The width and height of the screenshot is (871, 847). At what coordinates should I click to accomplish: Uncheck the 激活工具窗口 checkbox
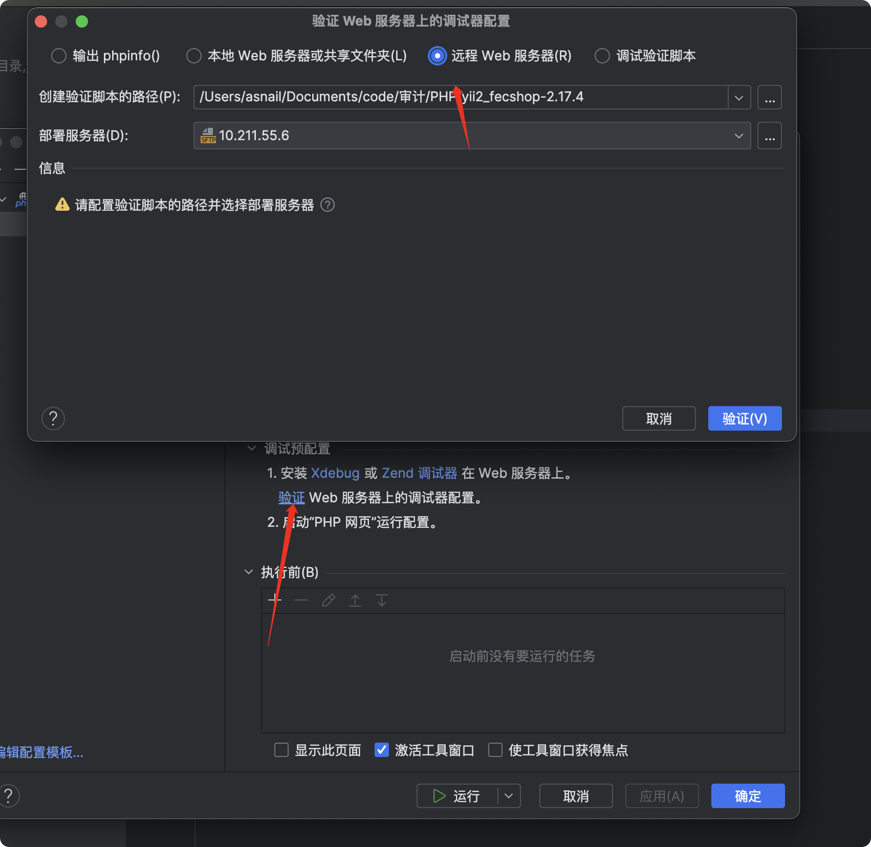[x=382, y=750]
